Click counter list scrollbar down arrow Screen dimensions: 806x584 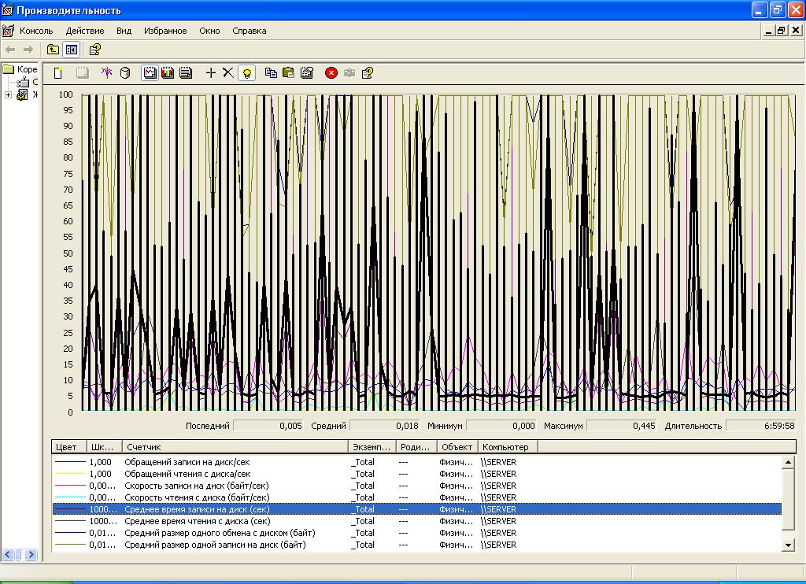(788, 545)
